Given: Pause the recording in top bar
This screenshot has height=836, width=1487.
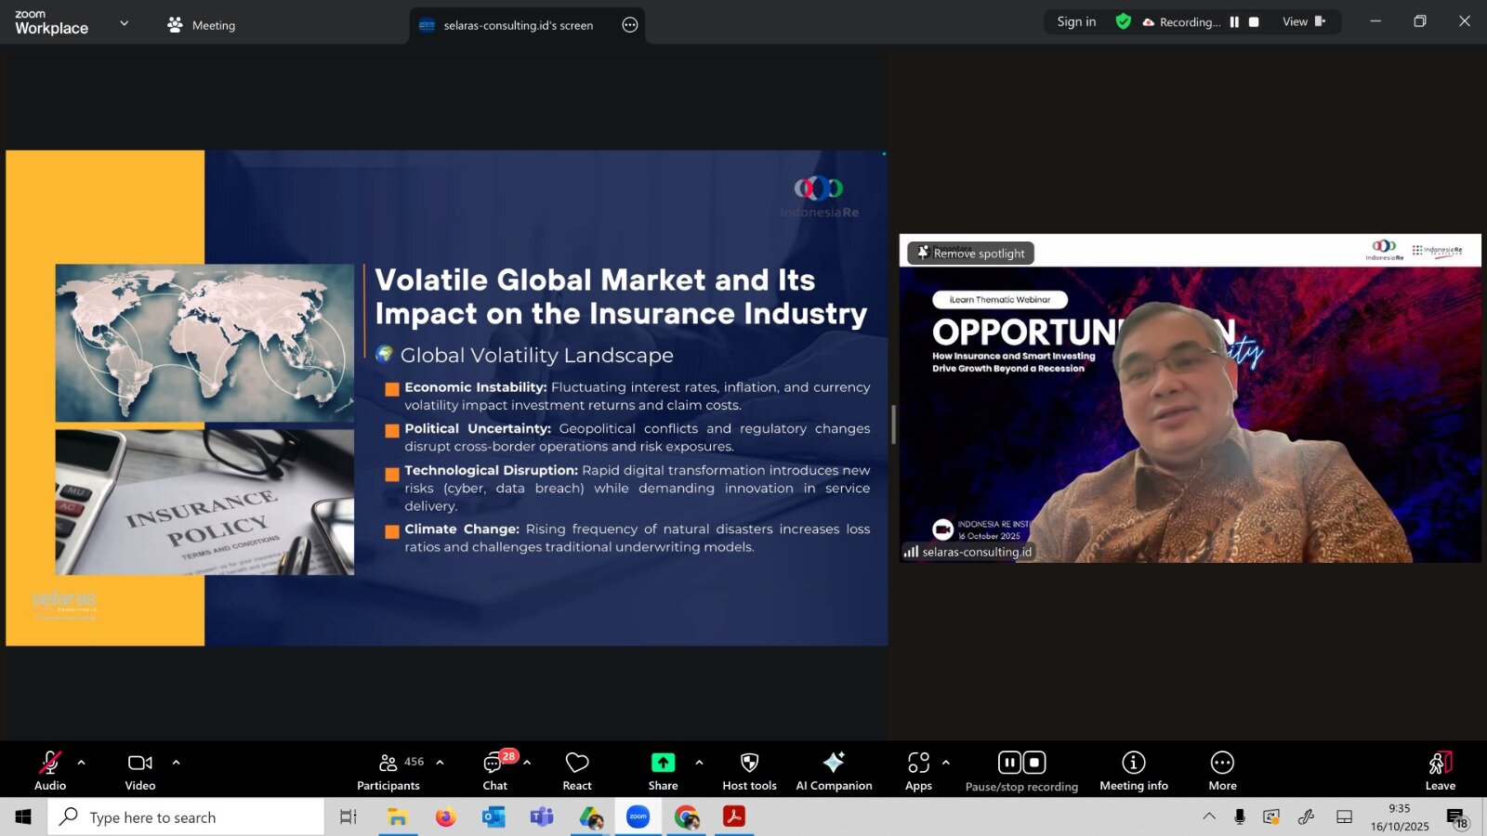Looking at the screenshot, I should point(1234,22).
